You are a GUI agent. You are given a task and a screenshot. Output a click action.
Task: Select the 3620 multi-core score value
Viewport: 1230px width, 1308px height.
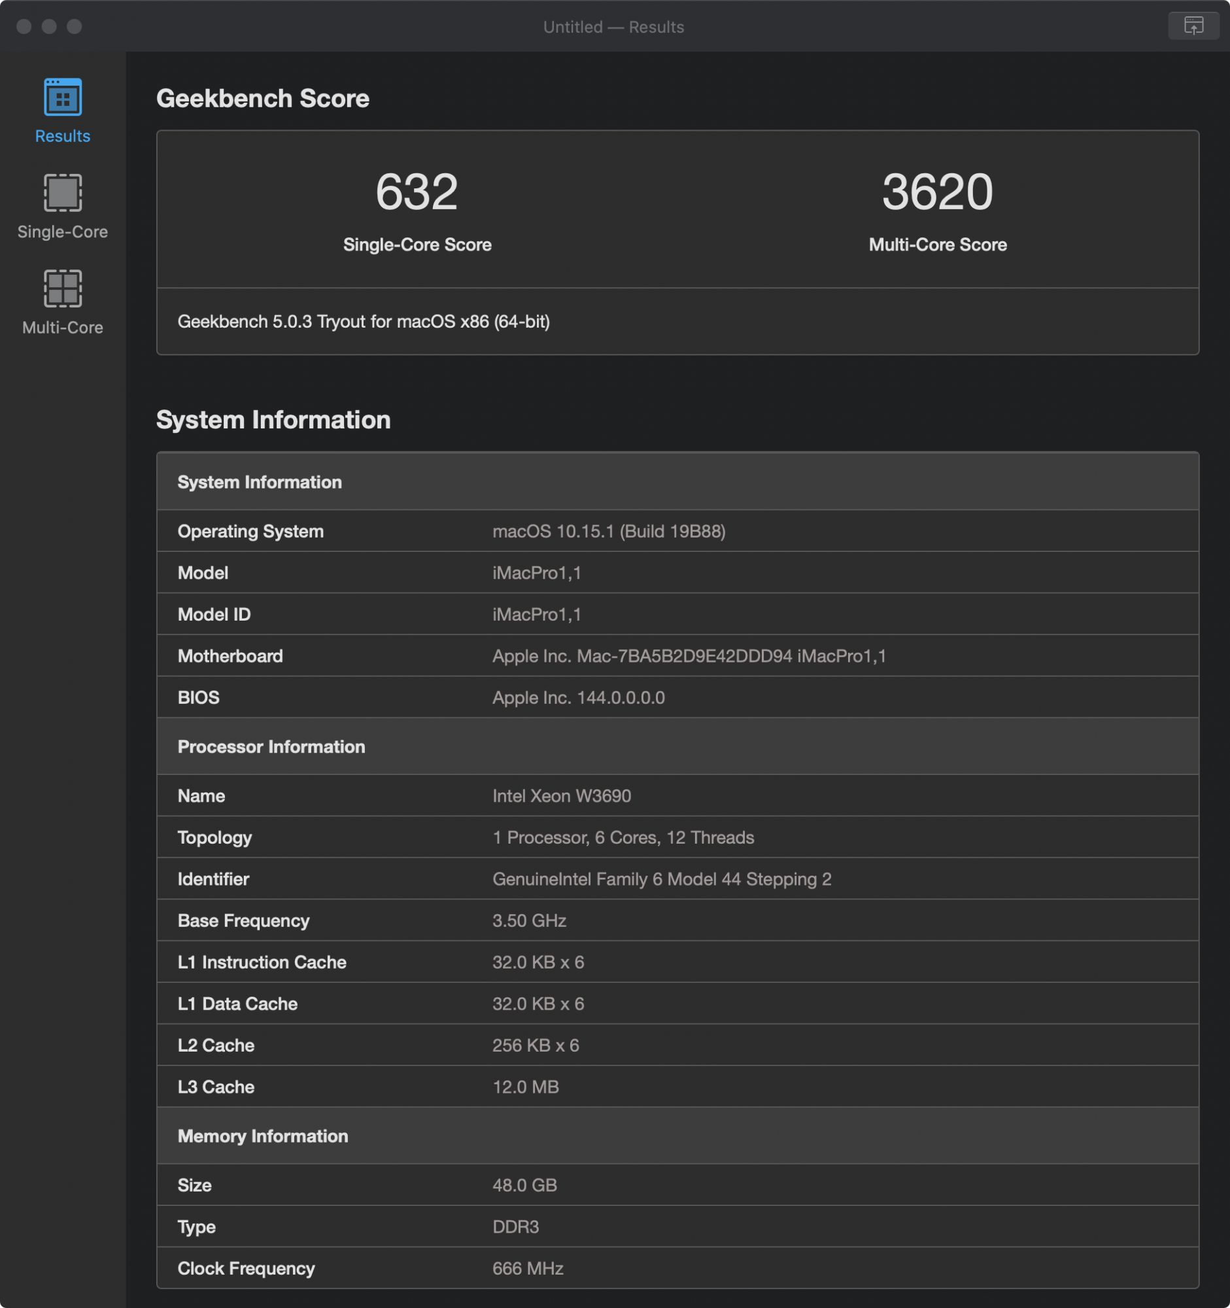(937, 192)
